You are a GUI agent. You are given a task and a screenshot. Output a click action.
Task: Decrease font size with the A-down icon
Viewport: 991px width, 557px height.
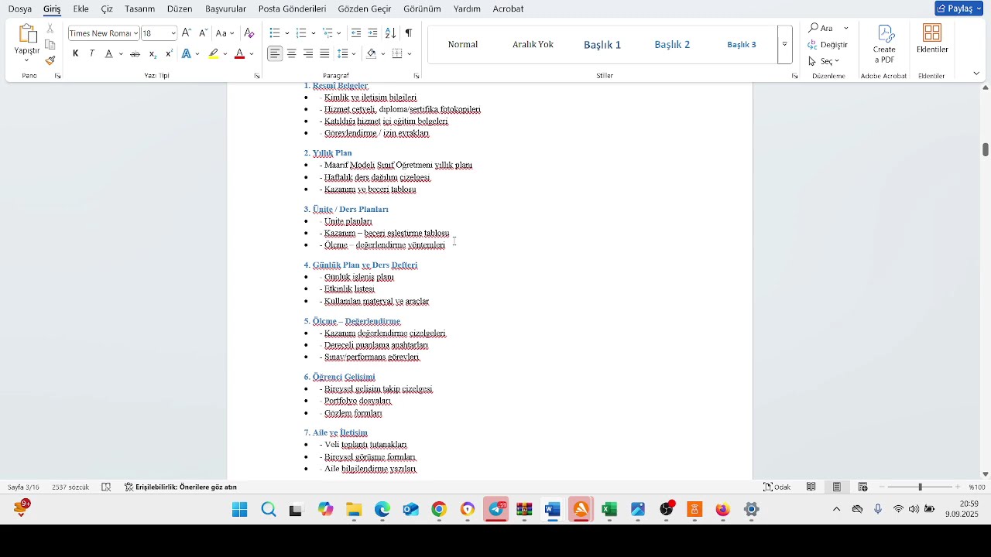pos(203,32)
